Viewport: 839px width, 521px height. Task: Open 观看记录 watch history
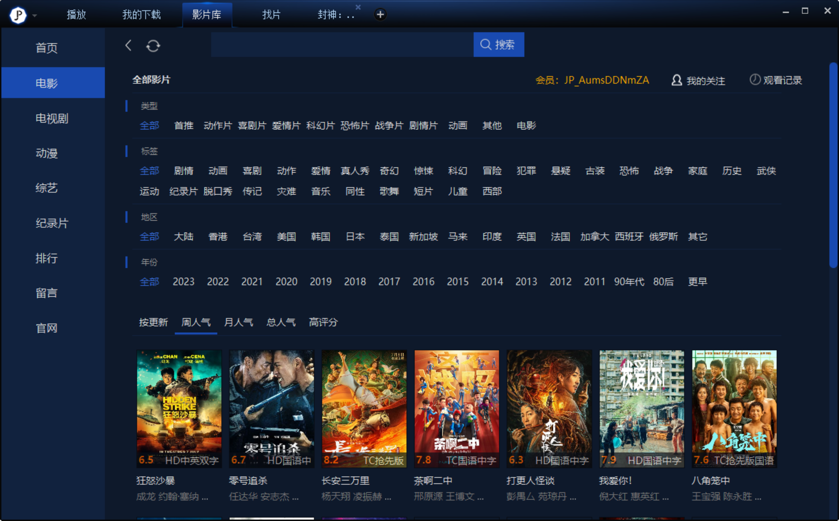click(x=776, y=80)
